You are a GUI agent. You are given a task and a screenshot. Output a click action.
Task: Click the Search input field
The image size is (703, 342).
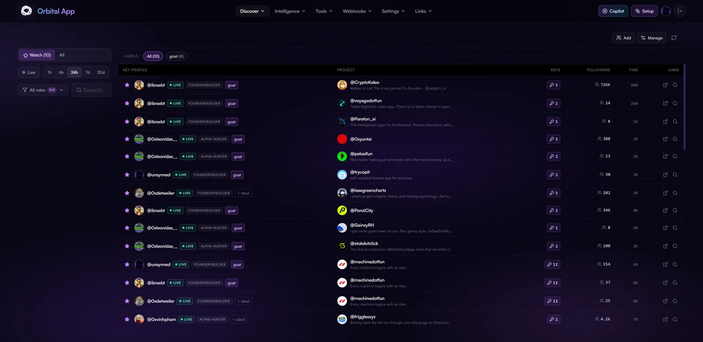(91, 90)
